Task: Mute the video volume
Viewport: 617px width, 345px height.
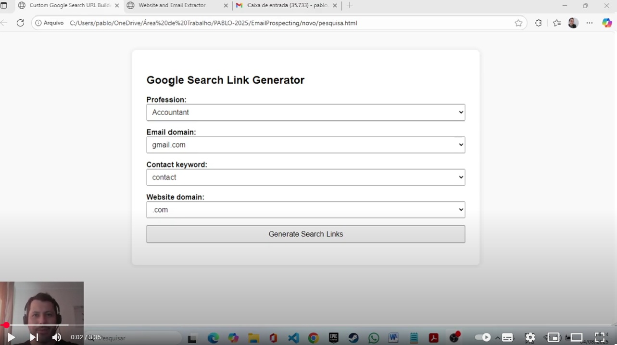Action: [x=57, y=337]
